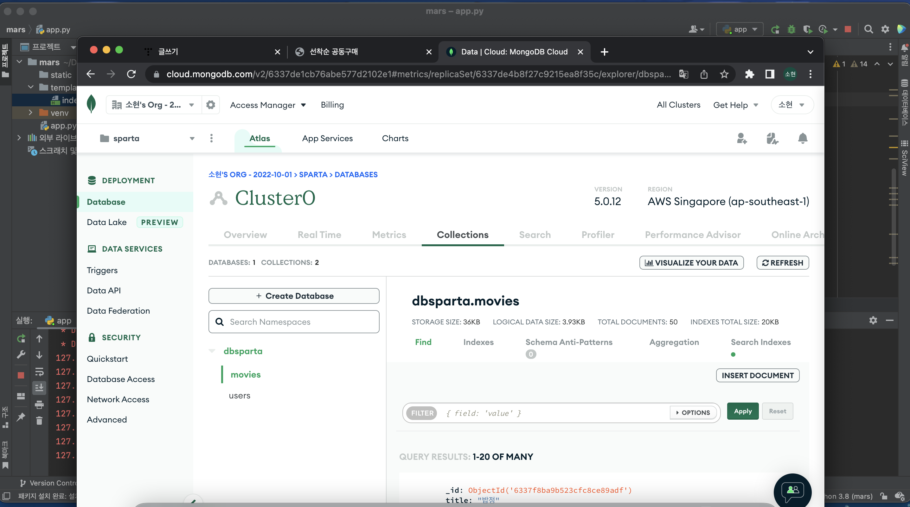Screen dimensions: 910x507
Task: Open organization settings gear icon
Action: [210, 105]
